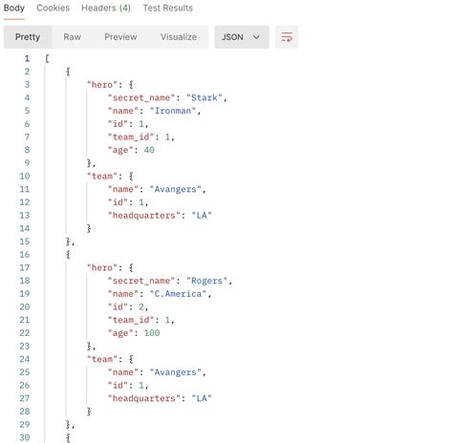Click the age value 40

(149, 150)
